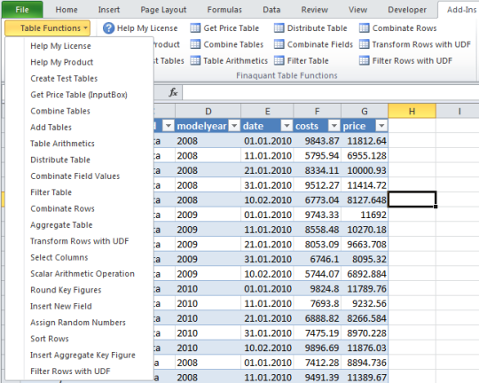Image resolution: width=479 pixels, height=383 pixels.
Task: Select Sort Rows menu entry
Action: tap(50, 339)
